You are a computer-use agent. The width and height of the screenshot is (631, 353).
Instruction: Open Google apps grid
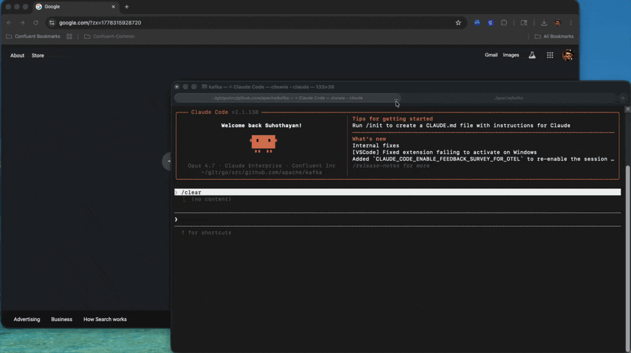[x=550, y=55]
